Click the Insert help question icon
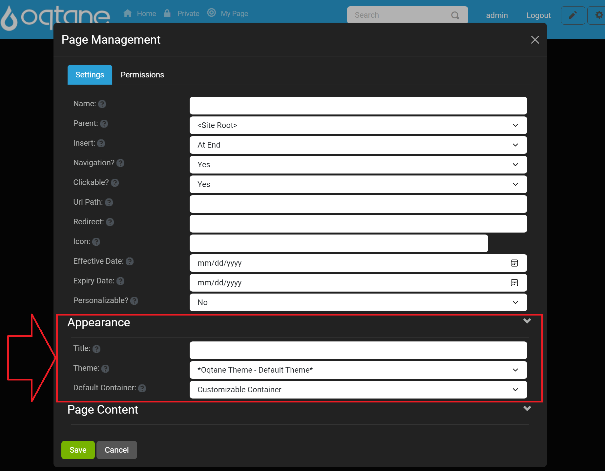This screenshot has height=471, width=605. [x=101, y=143]
